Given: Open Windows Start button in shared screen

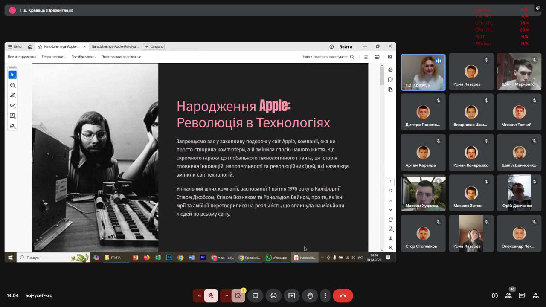Looking at the screenshot, I should [10, 258].
